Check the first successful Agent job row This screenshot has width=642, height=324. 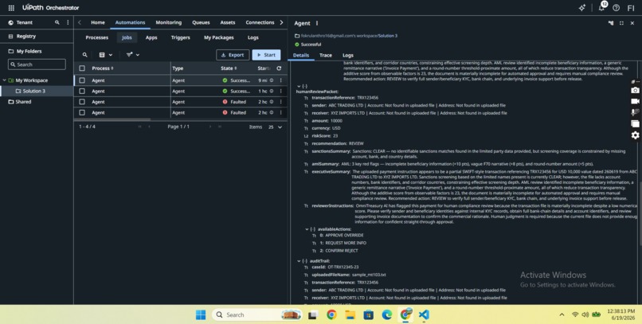tap(82, 80)
